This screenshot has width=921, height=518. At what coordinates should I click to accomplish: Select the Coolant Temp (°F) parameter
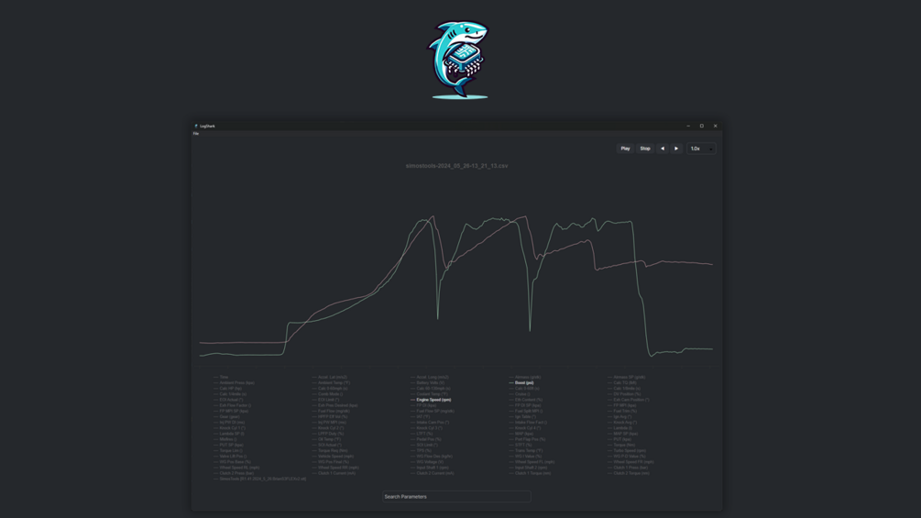point(430,394)
